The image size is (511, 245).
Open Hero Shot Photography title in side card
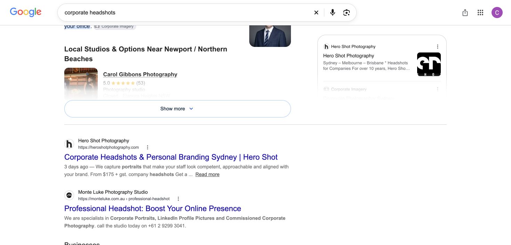[x=349, y=56]
